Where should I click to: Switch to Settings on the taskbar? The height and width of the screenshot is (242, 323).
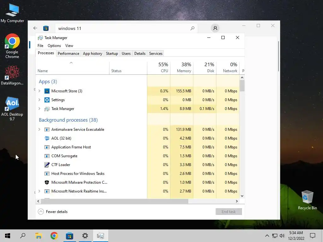click(85, 236)
